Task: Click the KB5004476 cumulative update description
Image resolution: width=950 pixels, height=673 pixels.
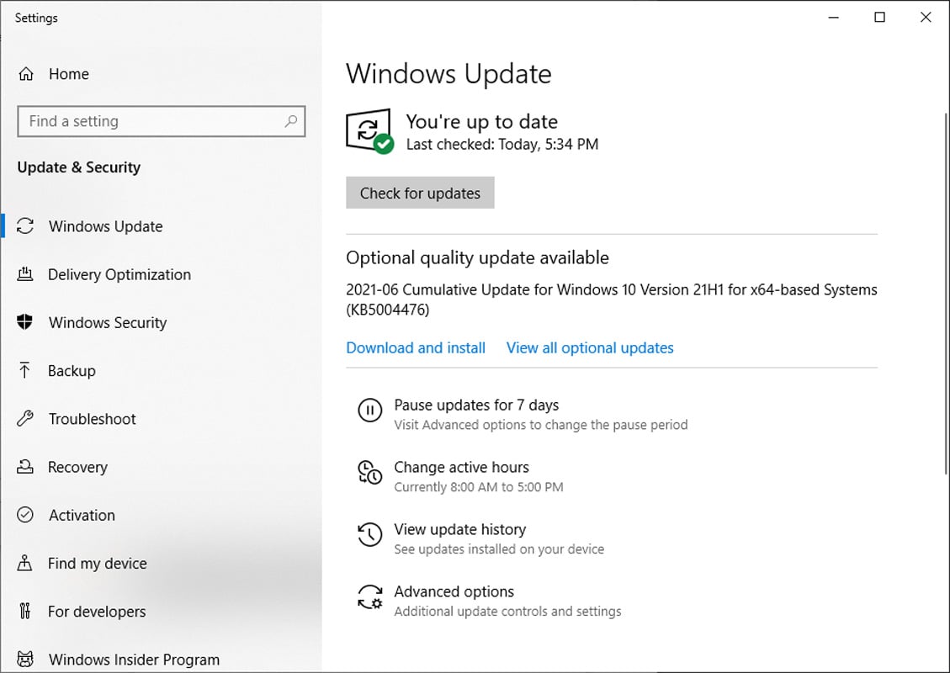Action: 612,299
